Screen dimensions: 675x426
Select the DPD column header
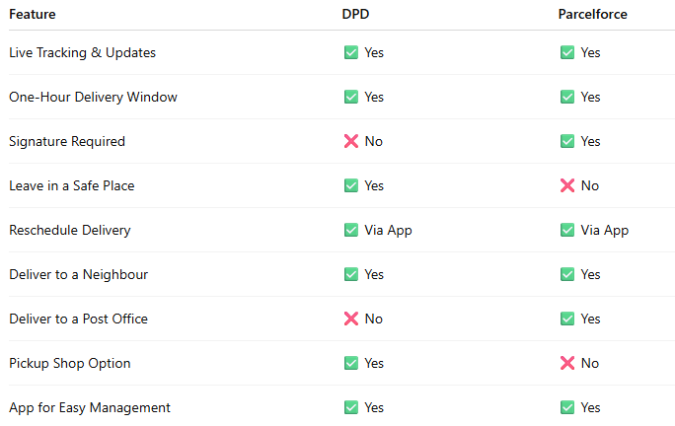pyautogui.click(x=356, y=15)
